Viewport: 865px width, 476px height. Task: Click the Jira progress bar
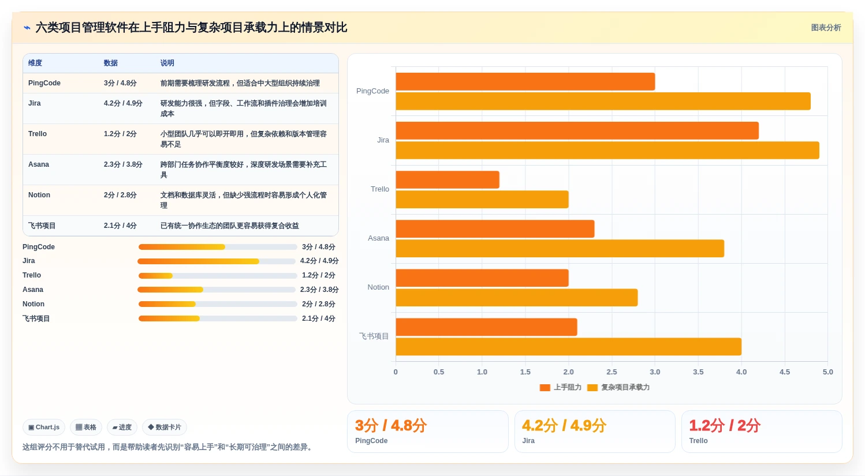point(217,261)
